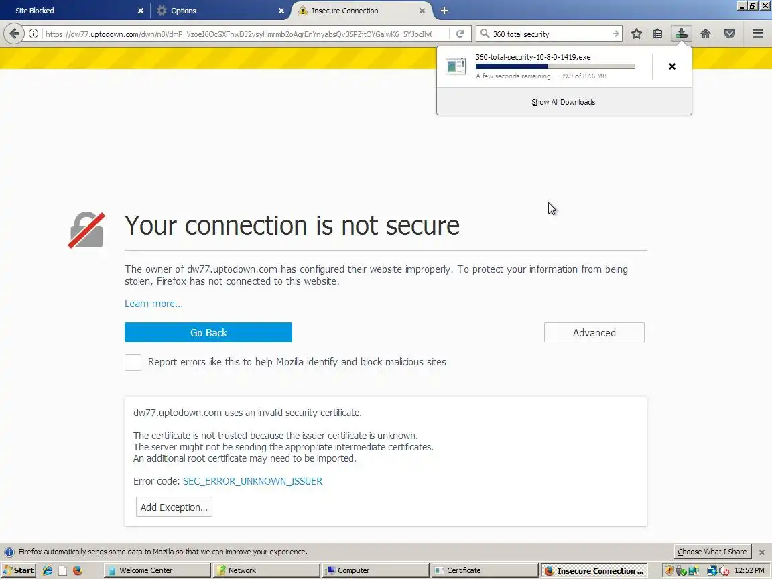Click the taskbar clock showing 12:52 PM
This screenshot has height=579, width=772.
[749, 570]
